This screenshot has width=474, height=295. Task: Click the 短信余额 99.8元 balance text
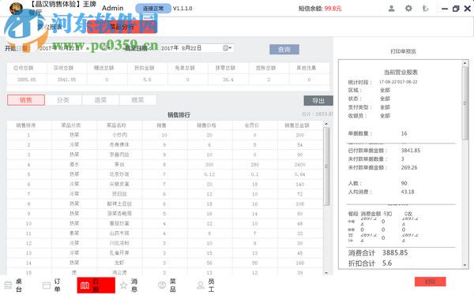320,9
